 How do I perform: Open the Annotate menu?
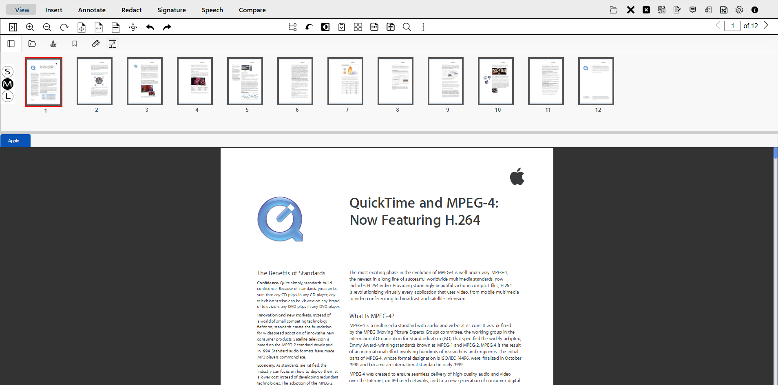tap(92, 10)
